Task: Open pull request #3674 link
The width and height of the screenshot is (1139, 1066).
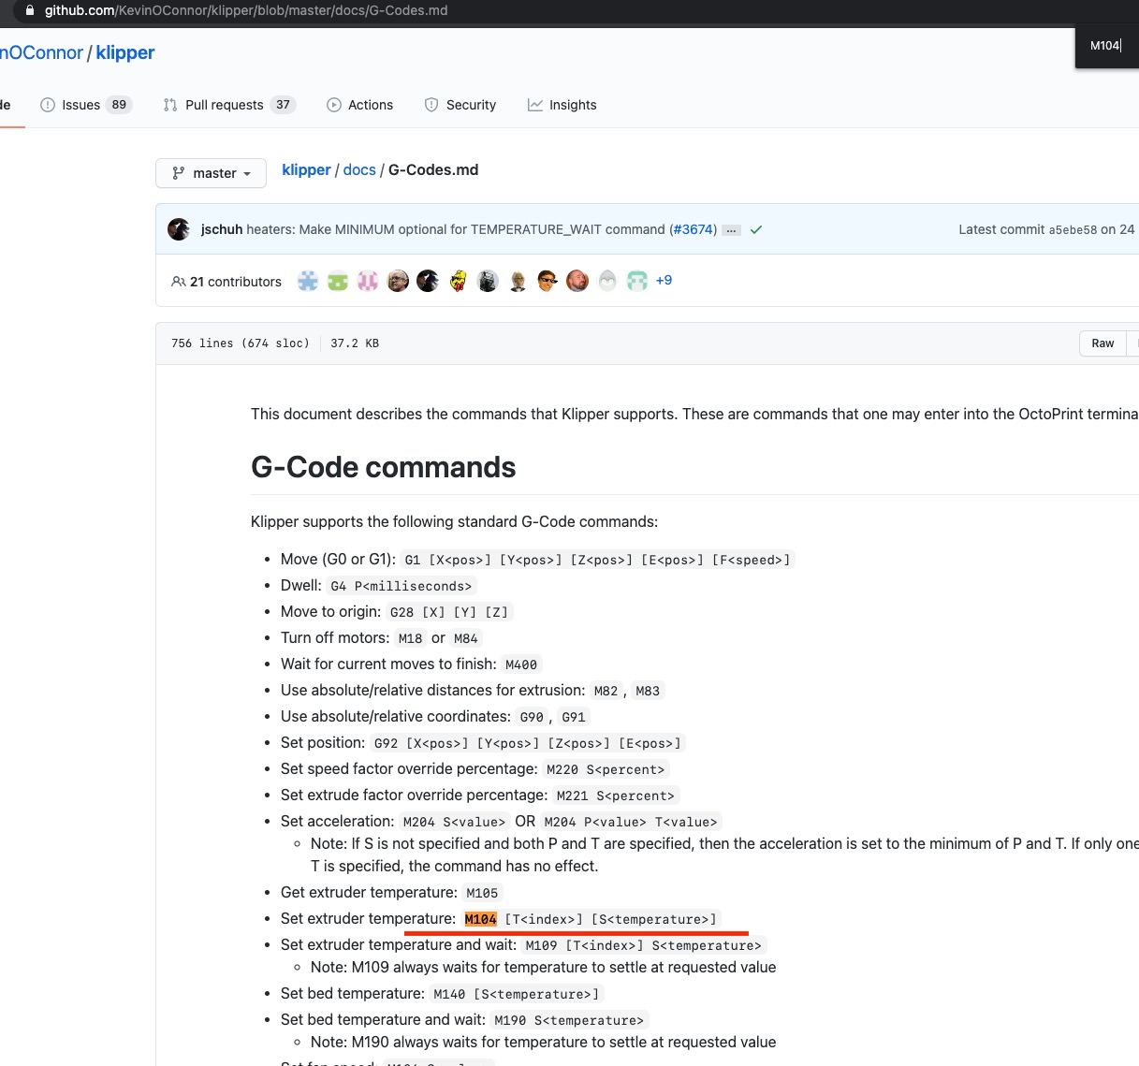Action: point(693,229)
